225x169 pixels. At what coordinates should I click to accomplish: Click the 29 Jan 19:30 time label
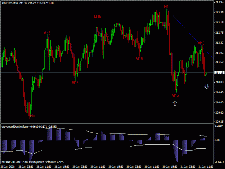(x=116, y=166)
